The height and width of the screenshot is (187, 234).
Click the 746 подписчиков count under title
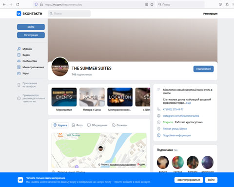(x=81, y=75)
